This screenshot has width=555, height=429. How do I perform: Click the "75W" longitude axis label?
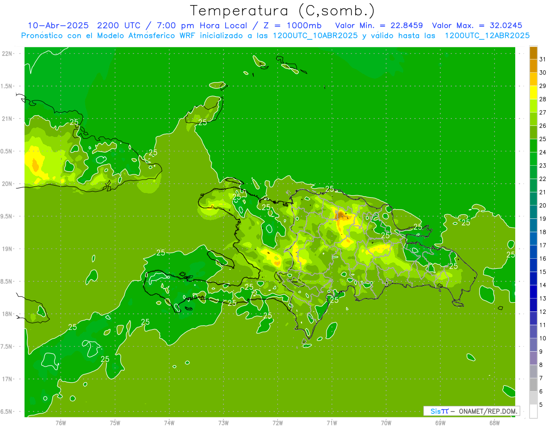click(115, 422)
